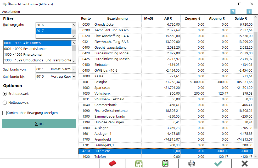The height and width of the screenshot is (168, 258).
Task: Select the Kasse account row
Action: [x=166, y=76]
